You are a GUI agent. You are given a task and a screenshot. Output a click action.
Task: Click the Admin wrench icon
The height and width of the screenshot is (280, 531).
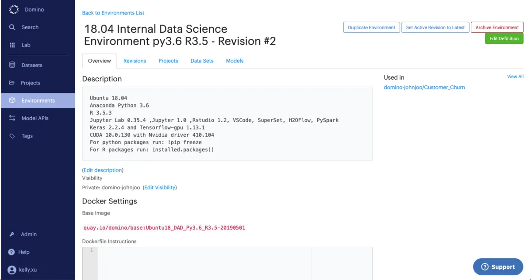[12, 234]
